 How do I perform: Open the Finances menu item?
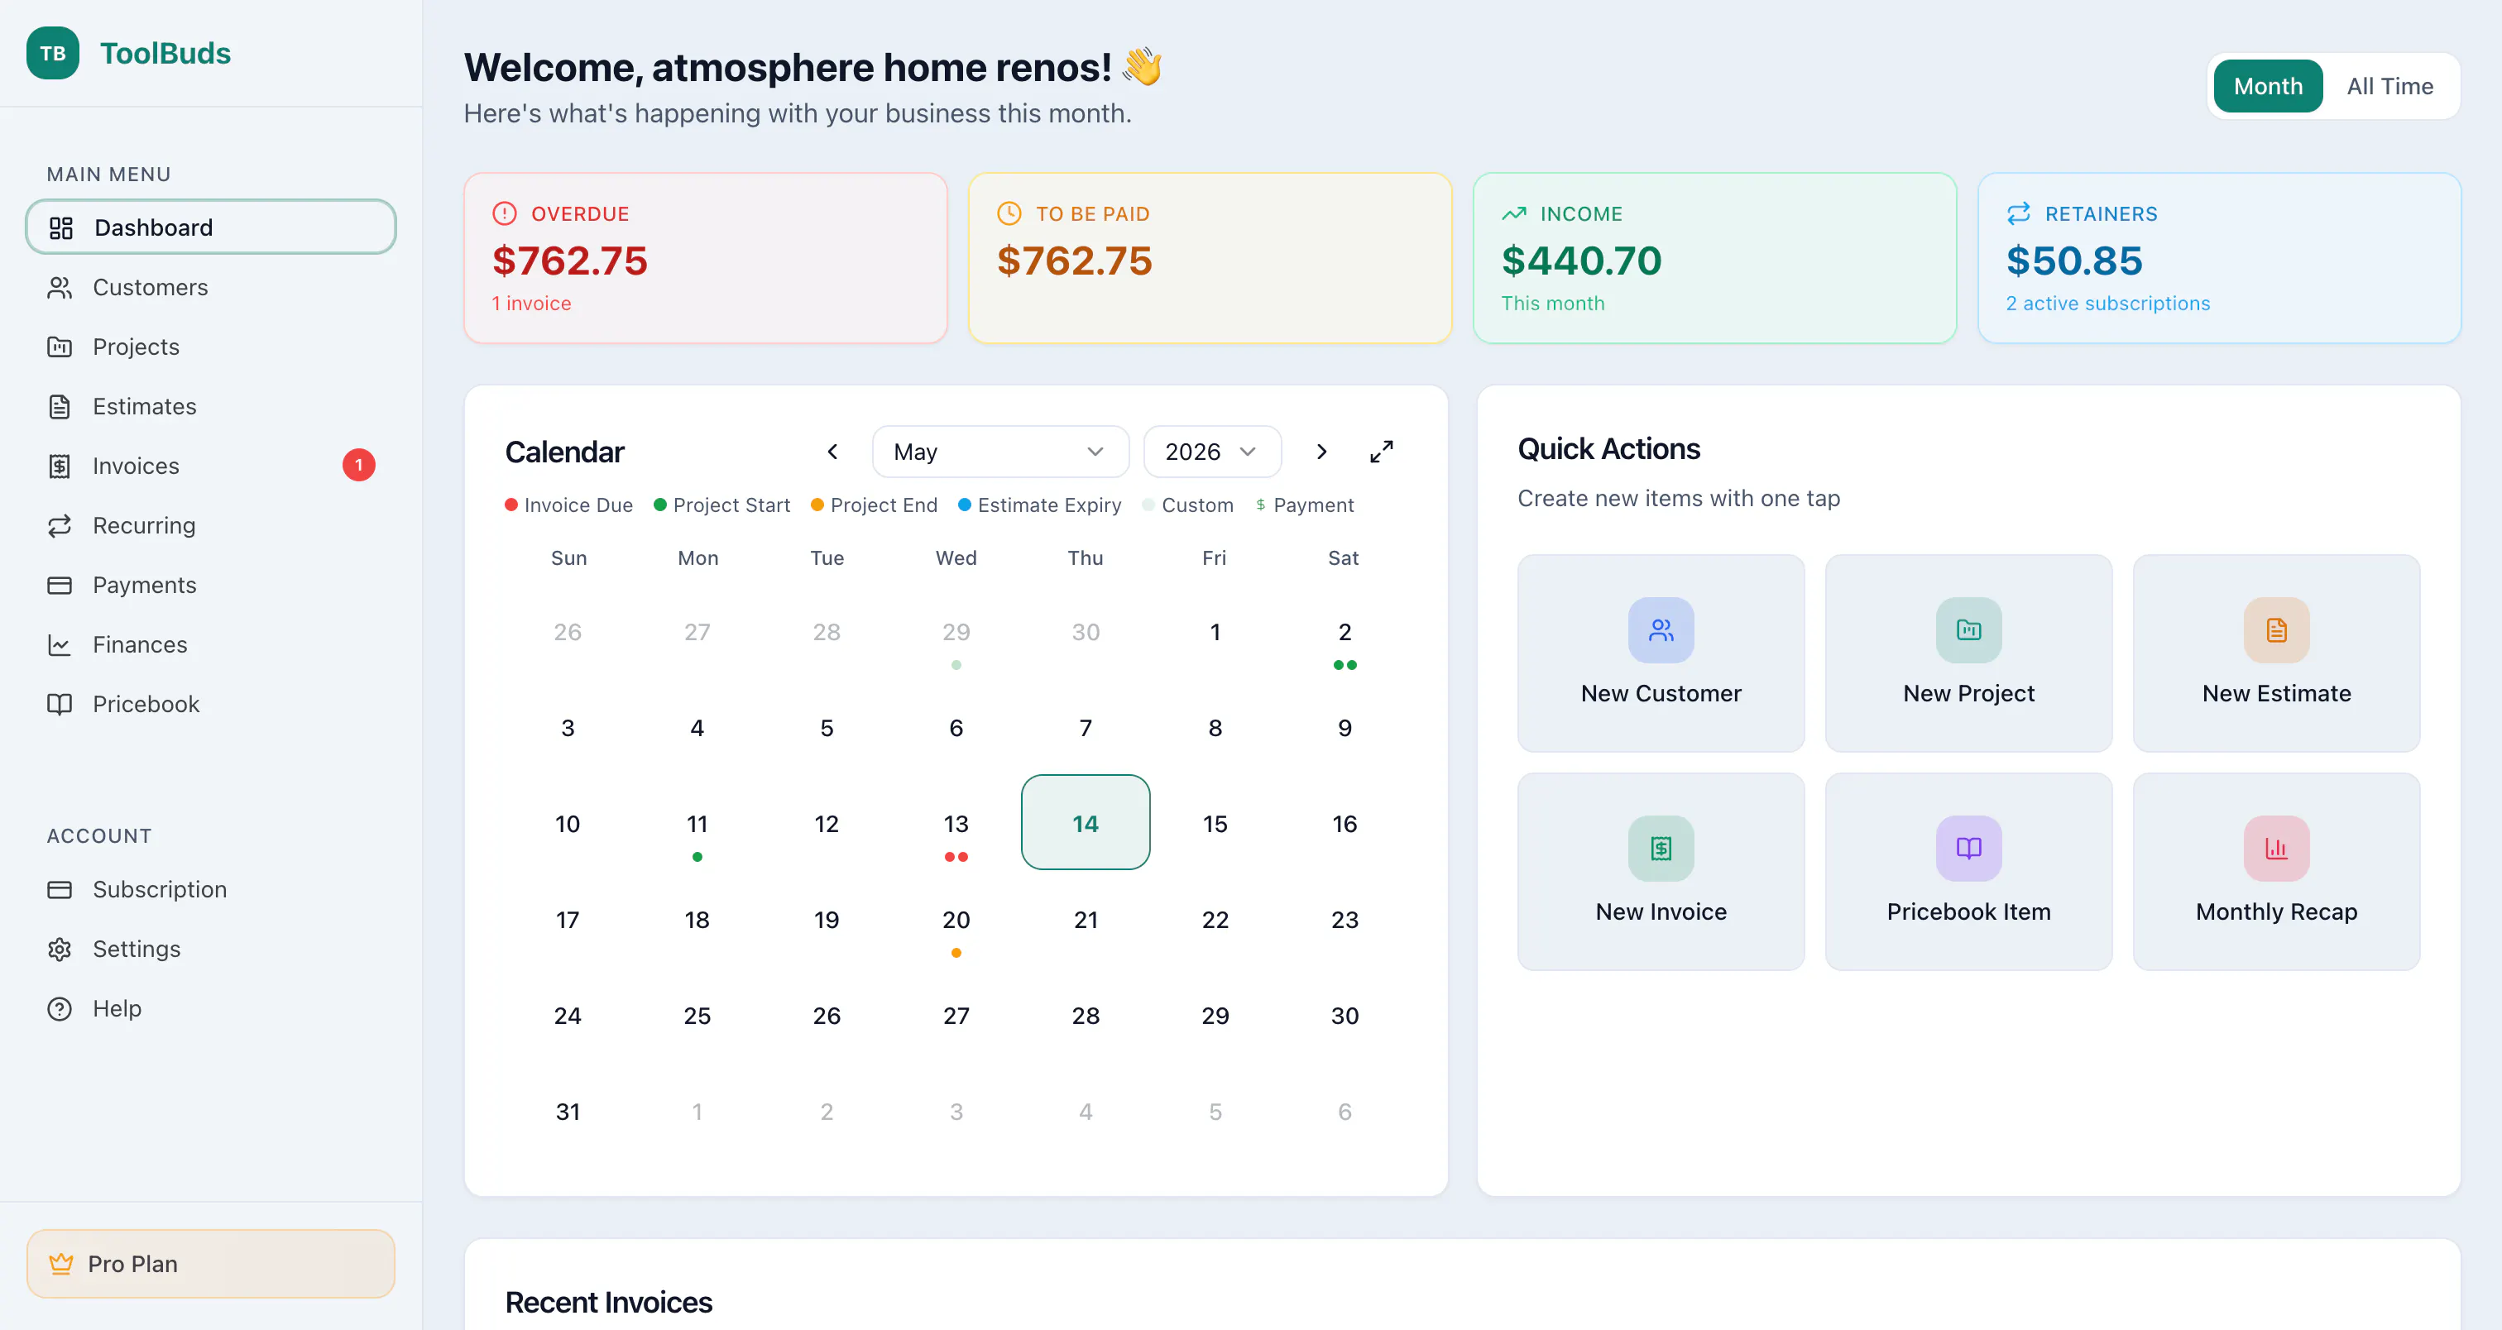(x=211, y=644)
